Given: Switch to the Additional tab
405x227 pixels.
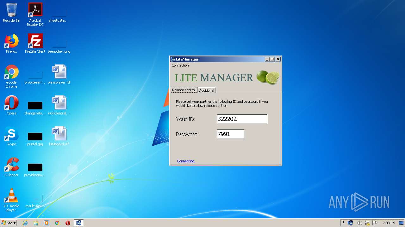Looking at the screenshot, I should [207, 90].
